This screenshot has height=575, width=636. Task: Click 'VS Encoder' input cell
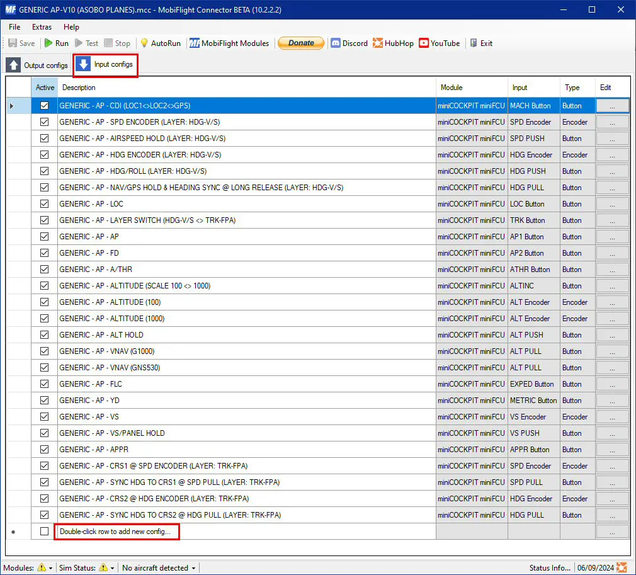point(534,417)
